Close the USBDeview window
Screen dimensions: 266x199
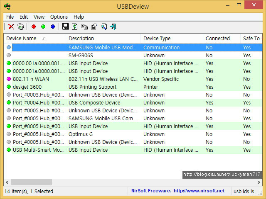pyautogui.click(x=254, y=5)
